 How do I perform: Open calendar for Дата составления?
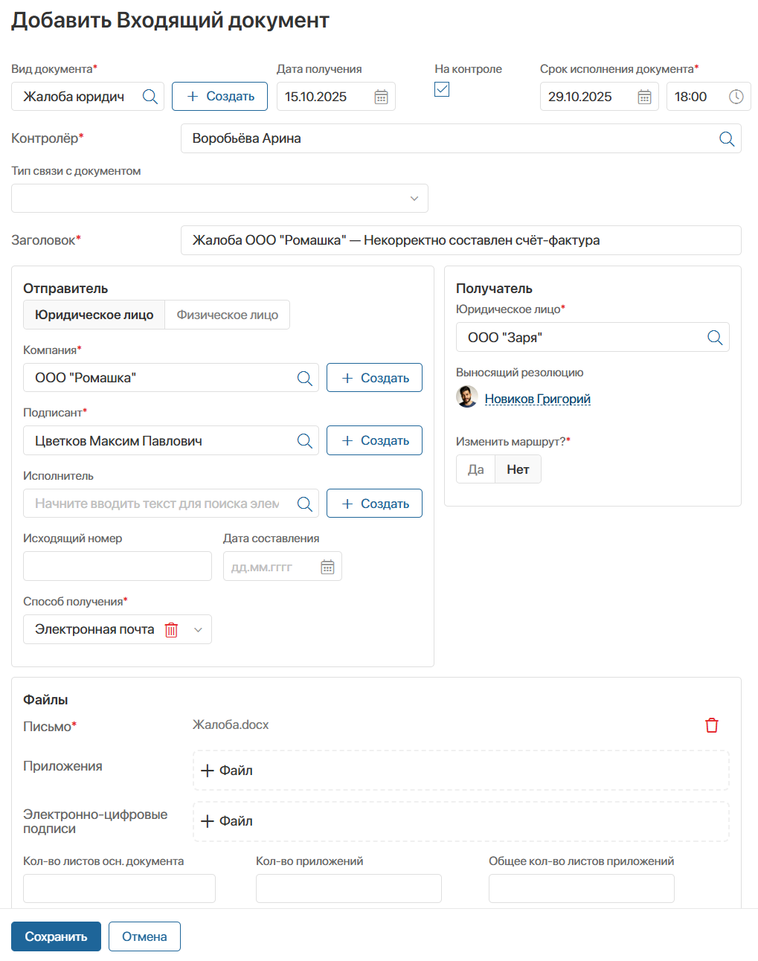(327, 567)
